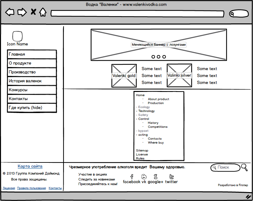253x201 pixels.
Task: Select the first banner slide dot
Action: click(x=153, y=57)
